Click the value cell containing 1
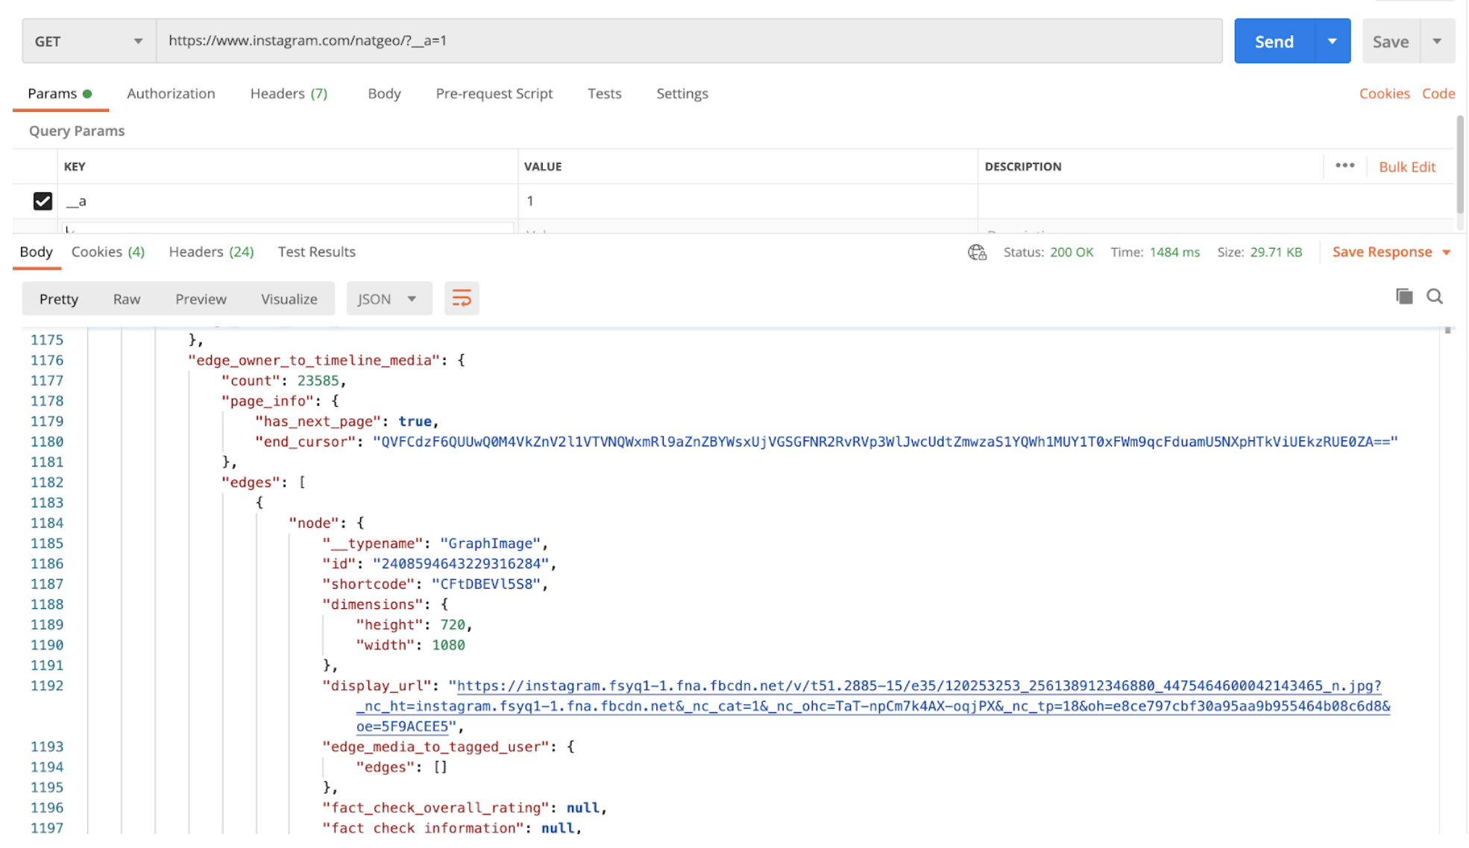Viewport: 1469px width, 848px height. pos(748,201)
